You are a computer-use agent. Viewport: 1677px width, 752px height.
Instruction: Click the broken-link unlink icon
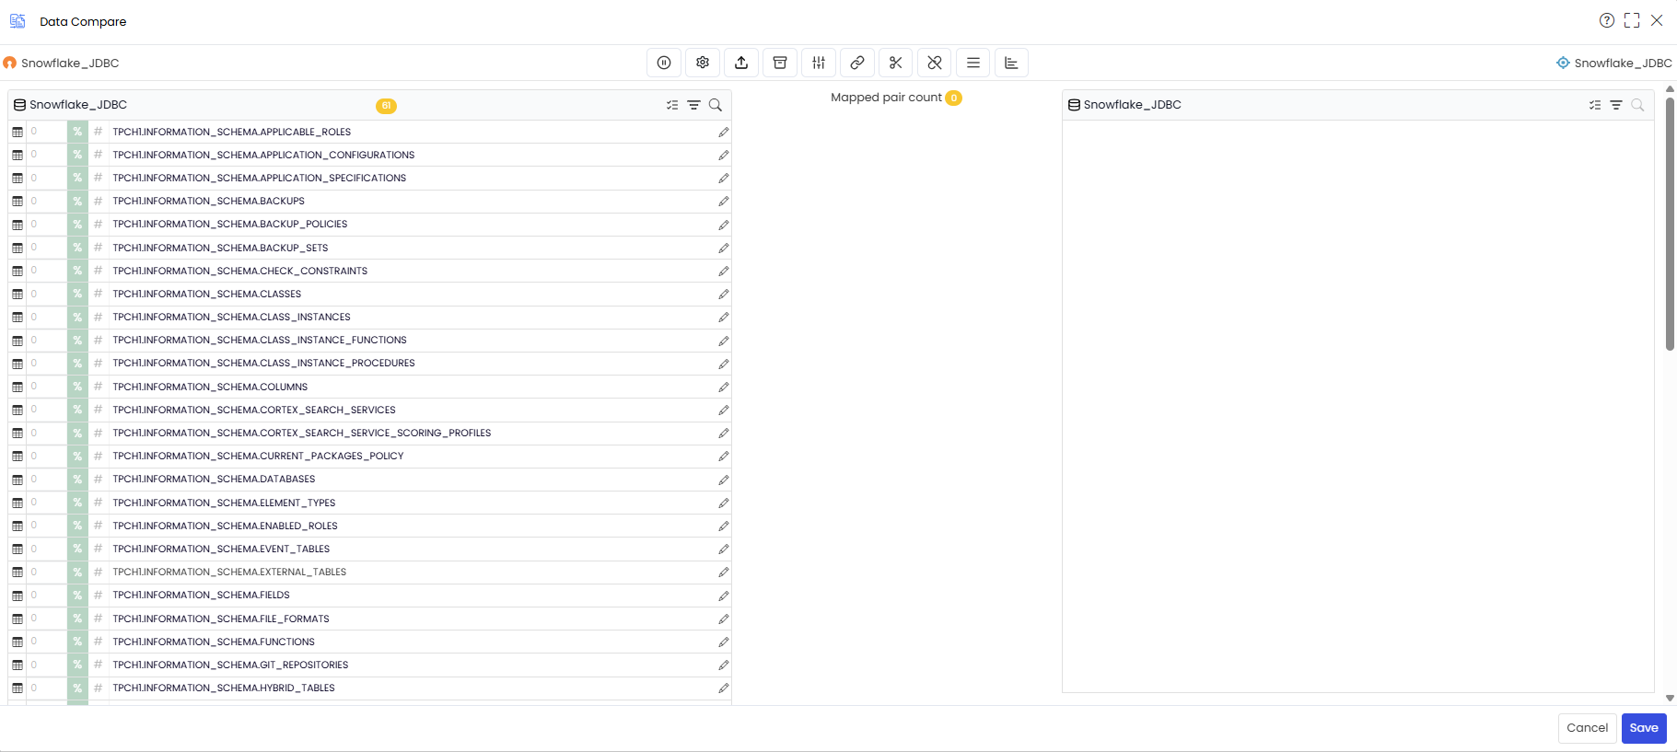tap(935, 63)
